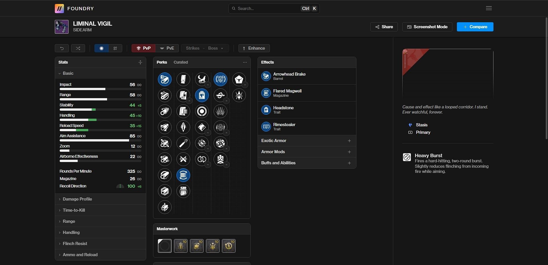Screen dimensions: 548x265
Task: Expand the Buffs and Abilities row
Action: tap(307, 163)
